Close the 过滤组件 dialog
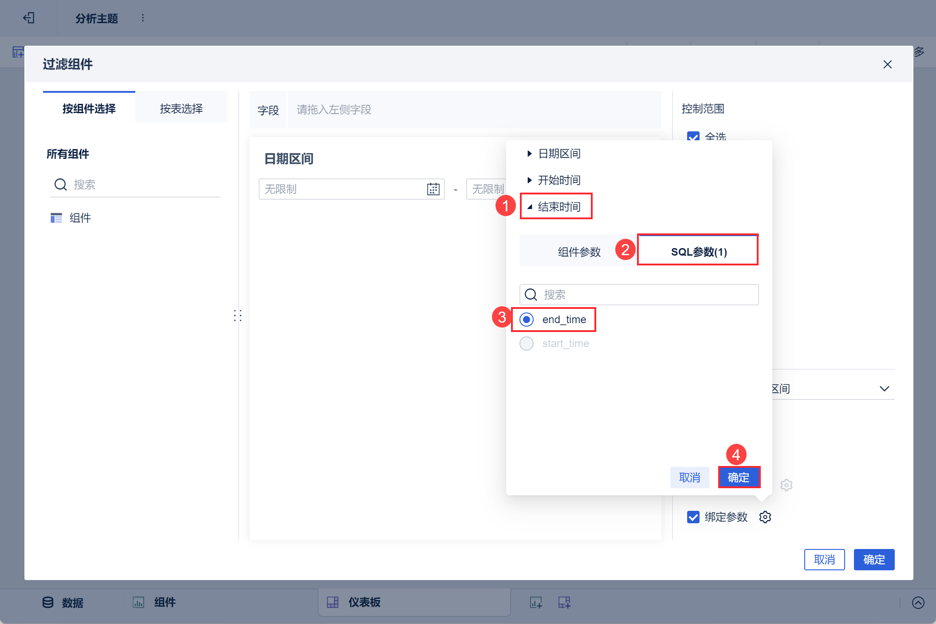Screen dimensions: 936x624 (887, 64)
